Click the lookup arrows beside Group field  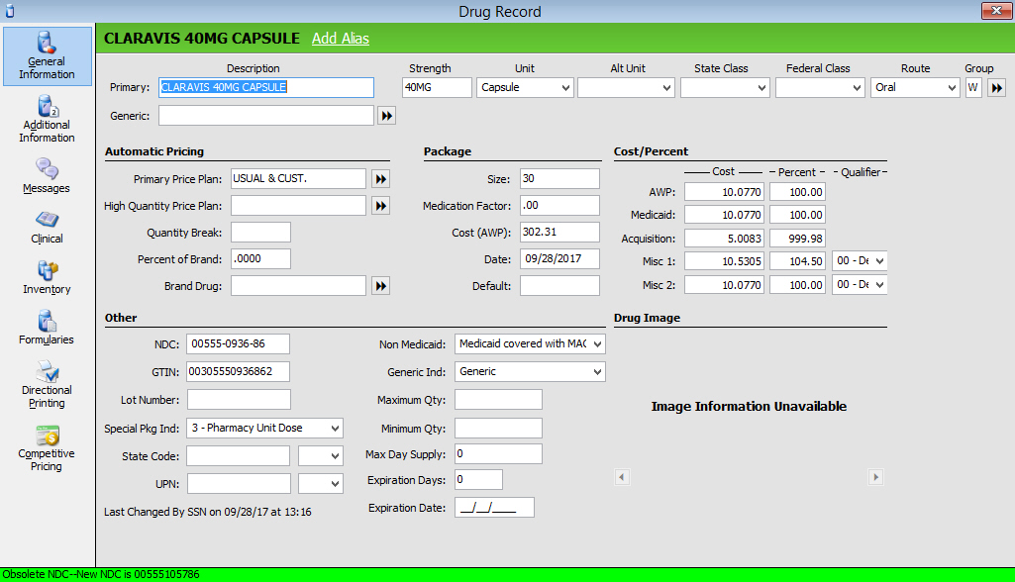click(x=997, y=87)
